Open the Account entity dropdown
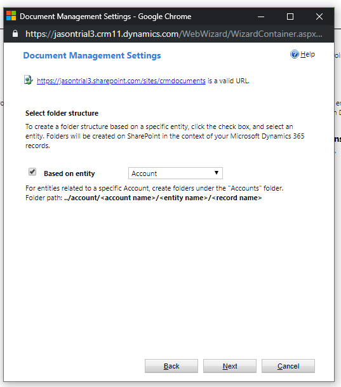This screenshot has height=387, width=341. [x=175, y=173]
